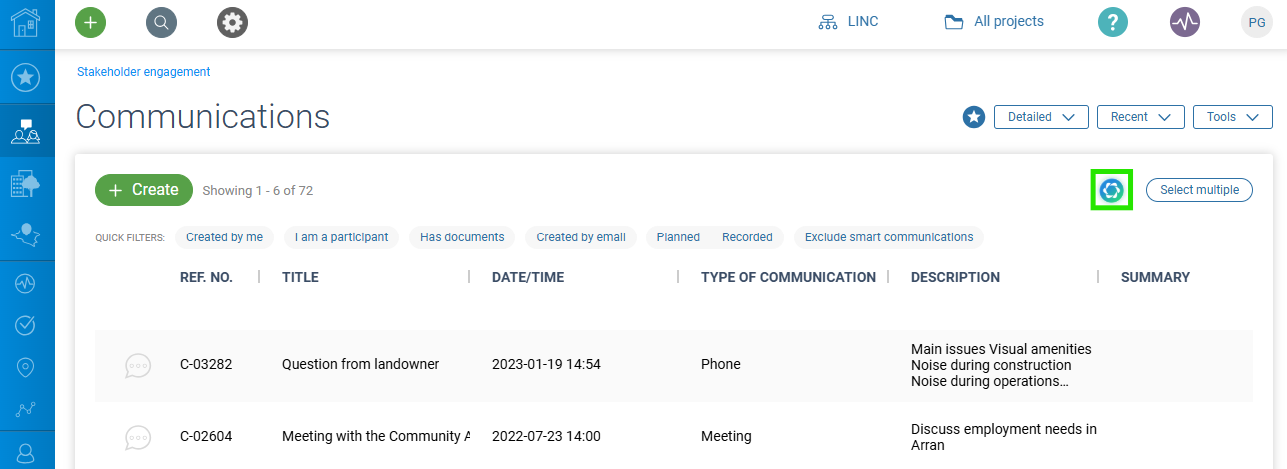The height and width of the screenshot is (469, 1287).
Task: Follow the Stakeholder engagement breadcrumb link
Action: click(144, 72)
